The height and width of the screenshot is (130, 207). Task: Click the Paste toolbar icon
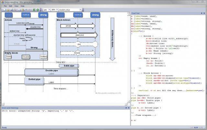[x=23, y=10]
